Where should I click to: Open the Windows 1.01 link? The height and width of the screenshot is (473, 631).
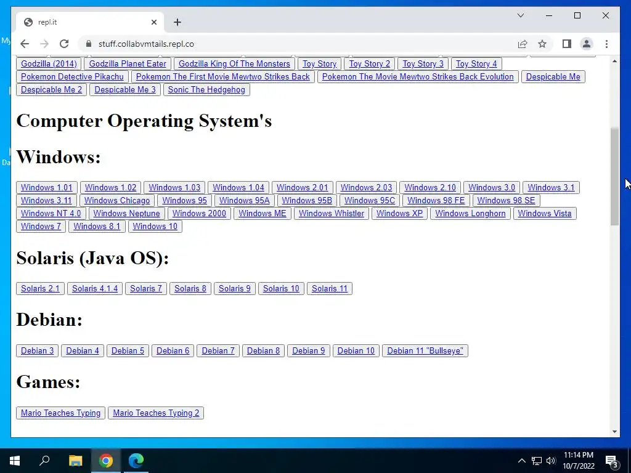pos(47,187)
